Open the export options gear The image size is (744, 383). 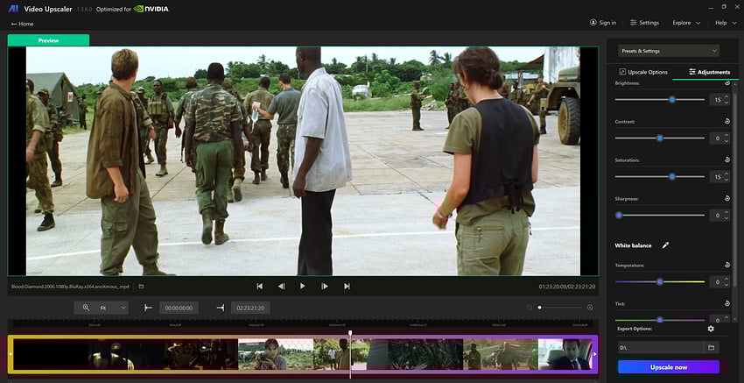pos(711,329)
